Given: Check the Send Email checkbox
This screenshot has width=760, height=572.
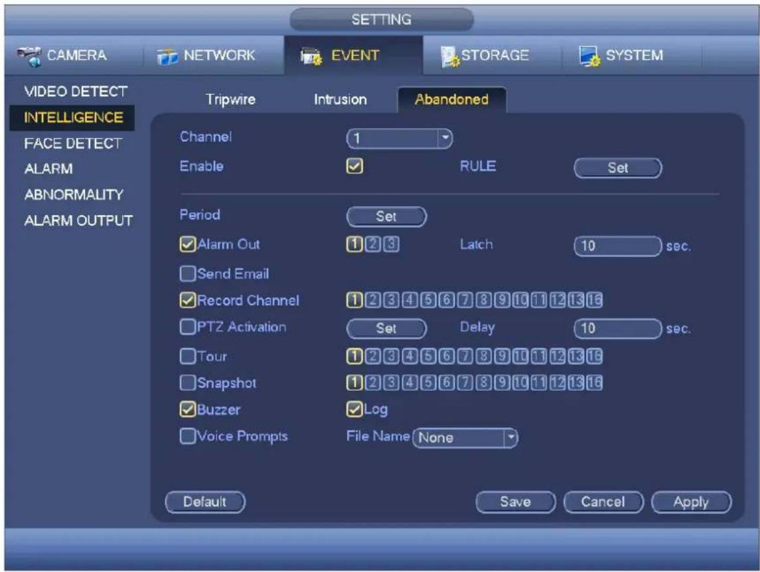Looking at the screenshot, I should 188,273.
